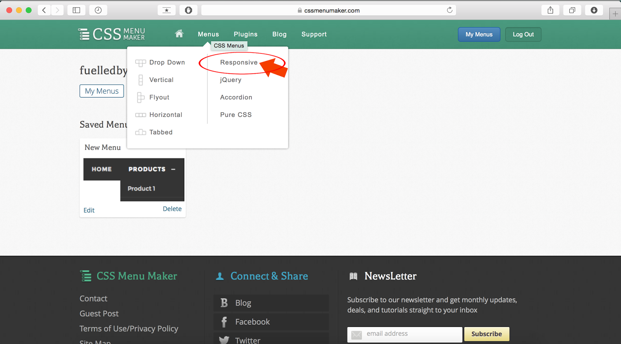Open Terms of Use/Privacy Policy link

click(x=129, y=329)
